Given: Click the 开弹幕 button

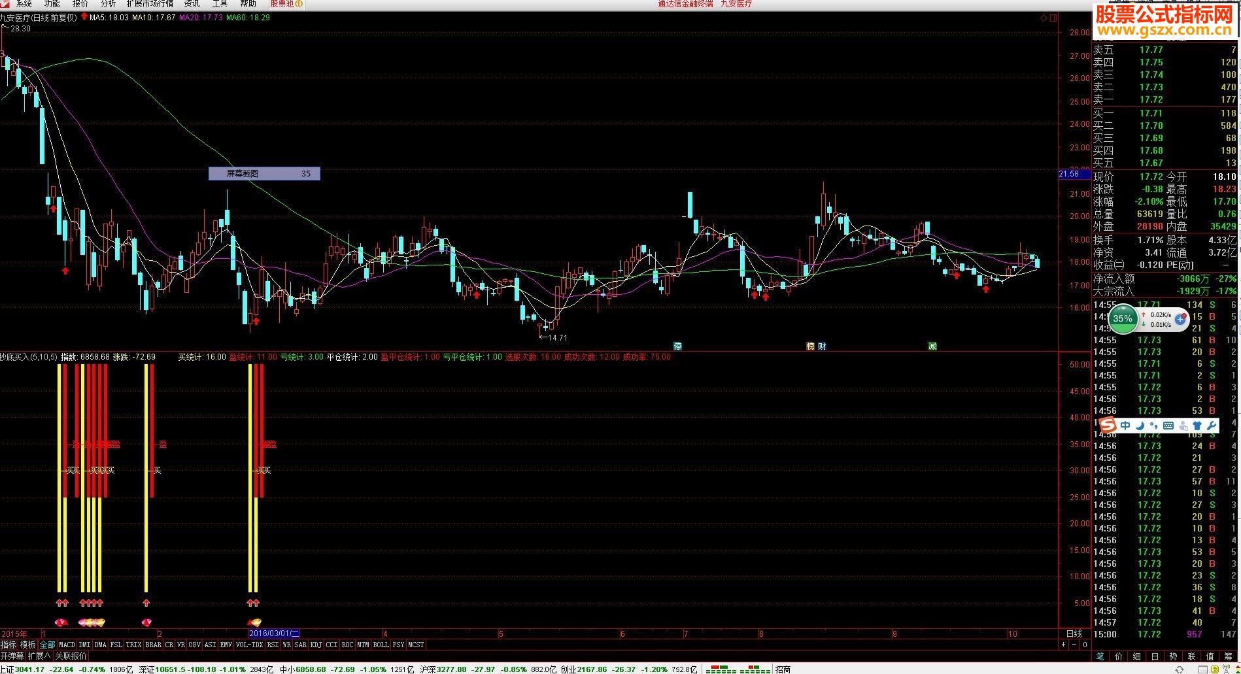Looking at the screenshot, I should 12,656.
